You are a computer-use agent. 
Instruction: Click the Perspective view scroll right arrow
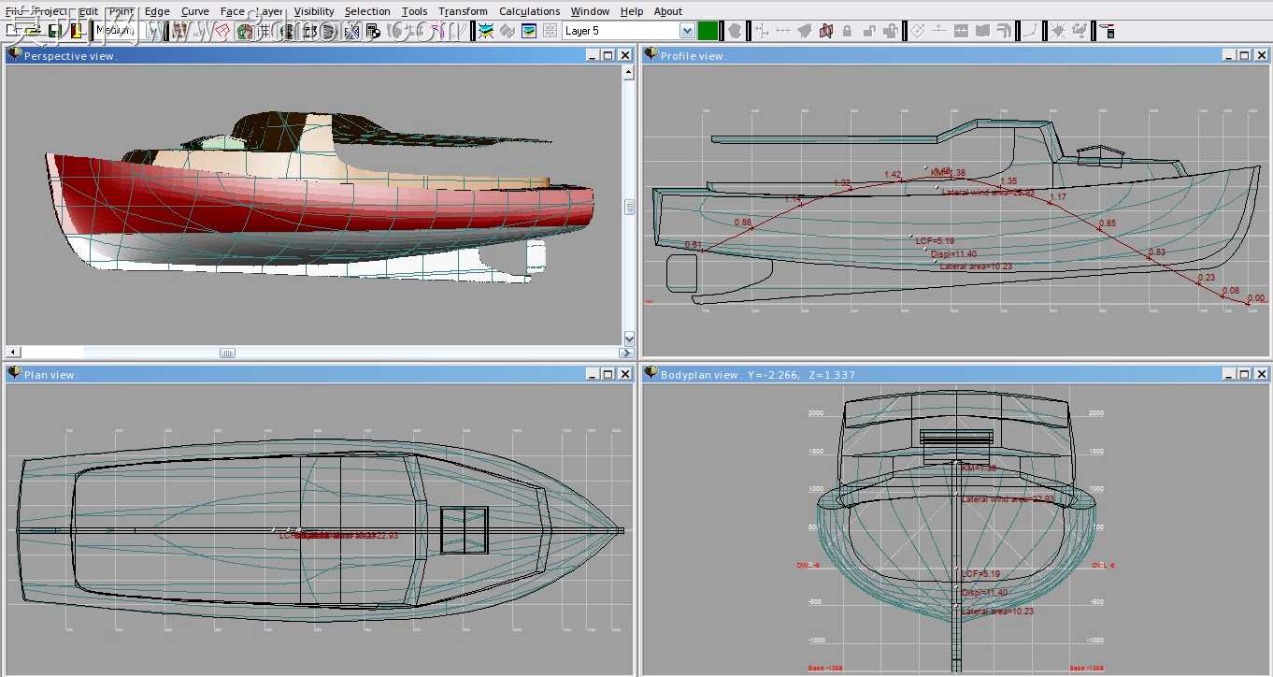[x=626, y=353]
